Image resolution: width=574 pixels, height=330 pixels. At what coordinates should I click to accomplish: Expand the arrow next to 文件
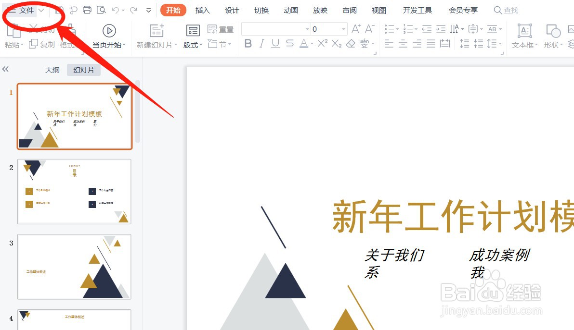tap(41, 10)
